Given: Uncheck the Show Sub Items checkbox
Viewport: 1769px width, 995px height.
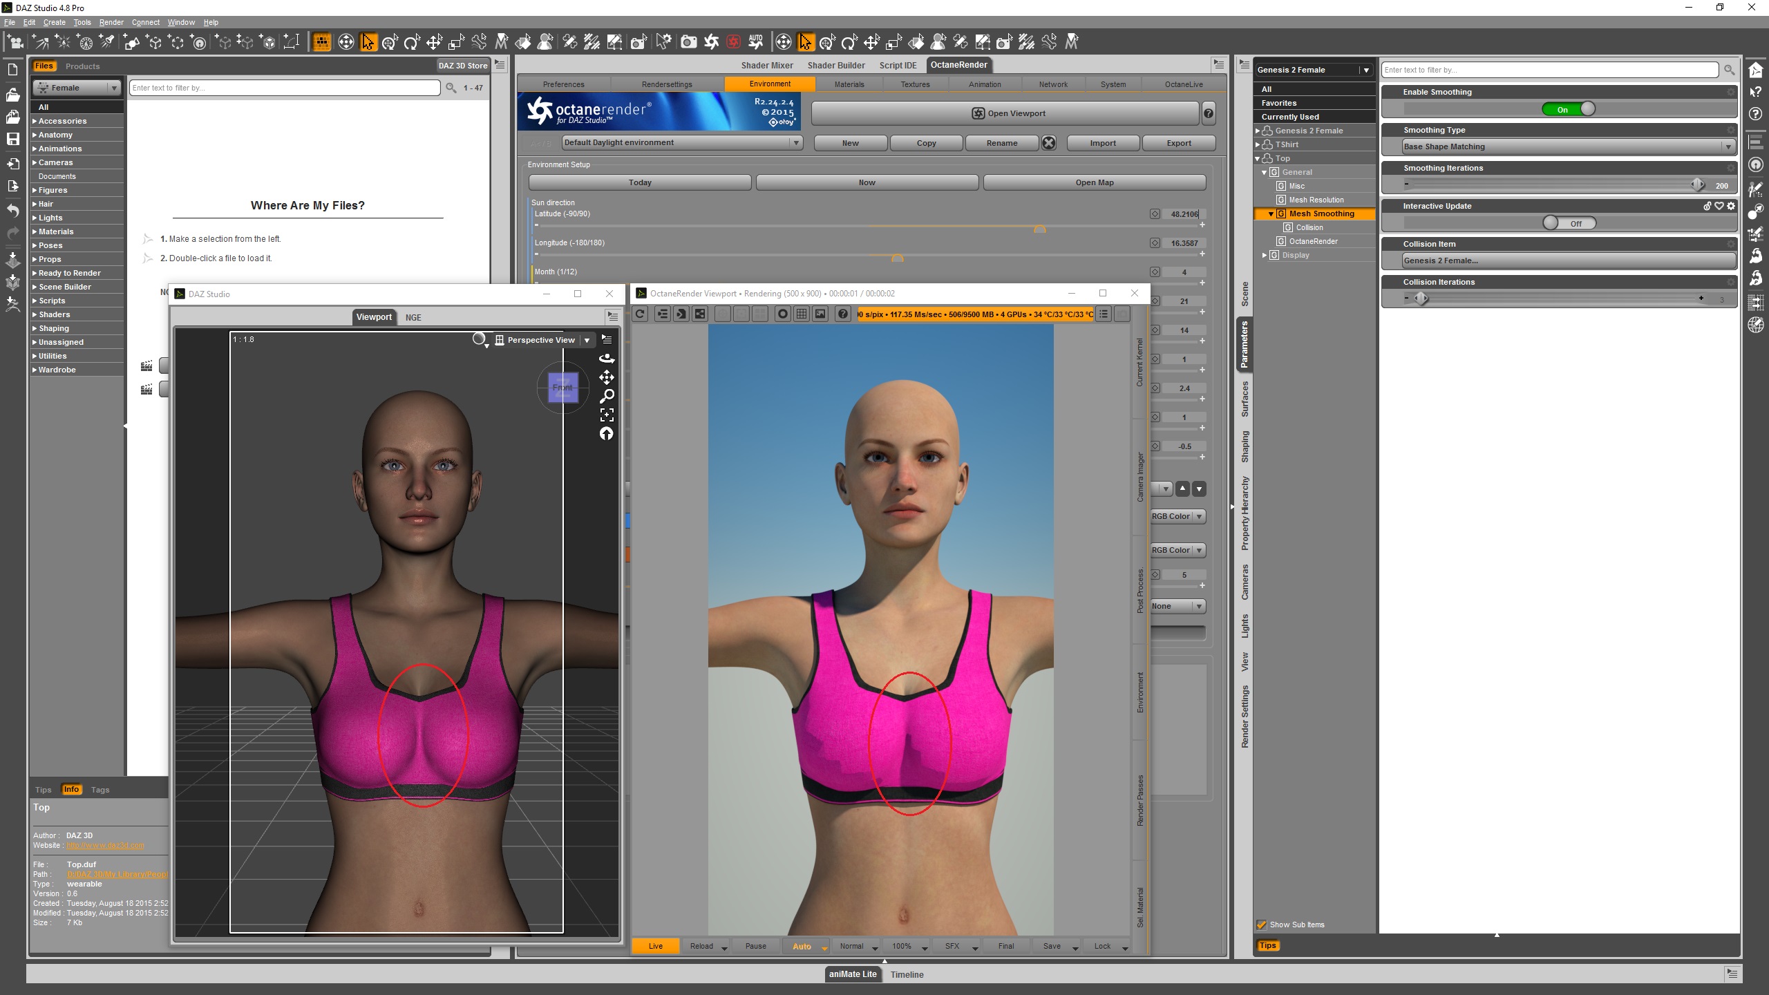Looking at the screenshot, I should coord(1261,925).
